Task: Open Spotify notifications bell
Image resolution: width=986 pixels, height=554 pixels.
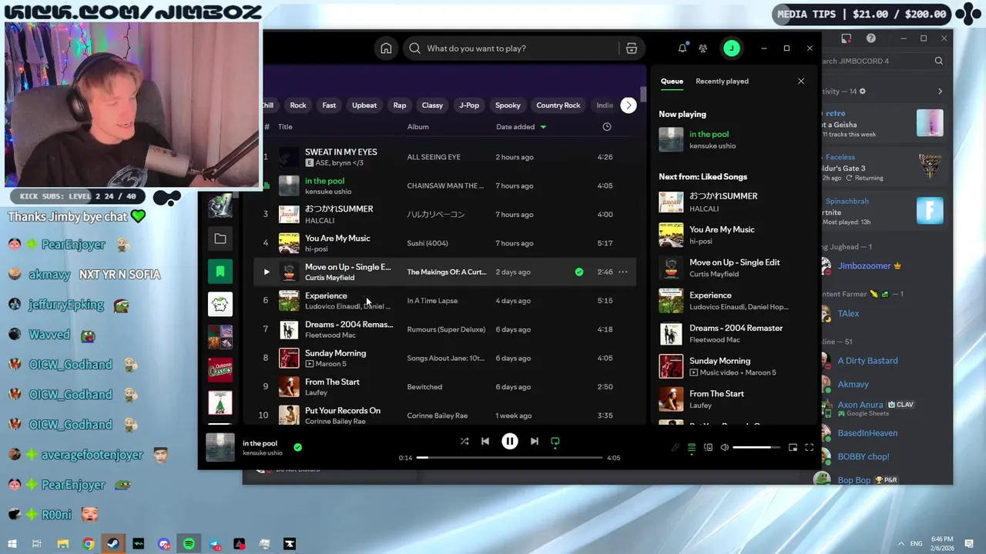Action: (682, 48)
